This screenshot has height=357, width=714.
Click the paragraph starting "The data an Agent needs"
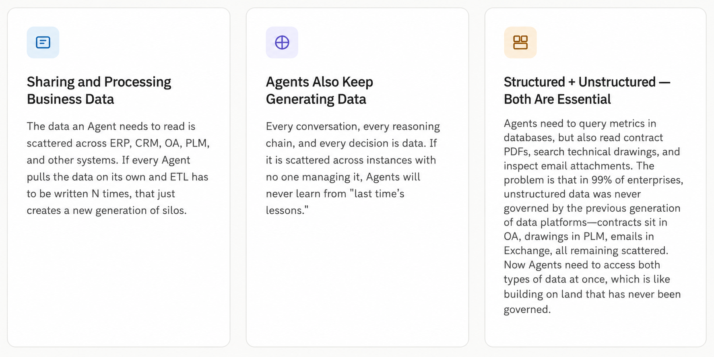[x=118, y=168]
